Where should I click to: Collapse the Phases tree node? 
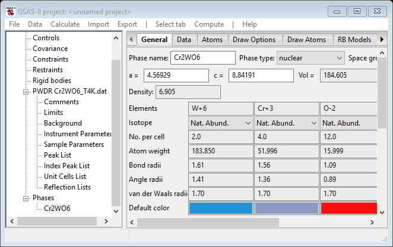26,198
